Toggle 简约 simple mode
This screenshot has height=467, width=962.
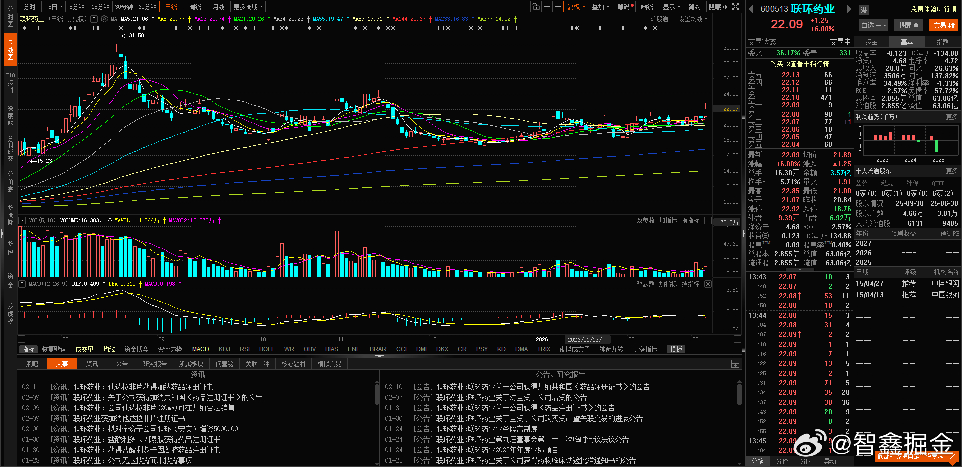tap(694, 7)
